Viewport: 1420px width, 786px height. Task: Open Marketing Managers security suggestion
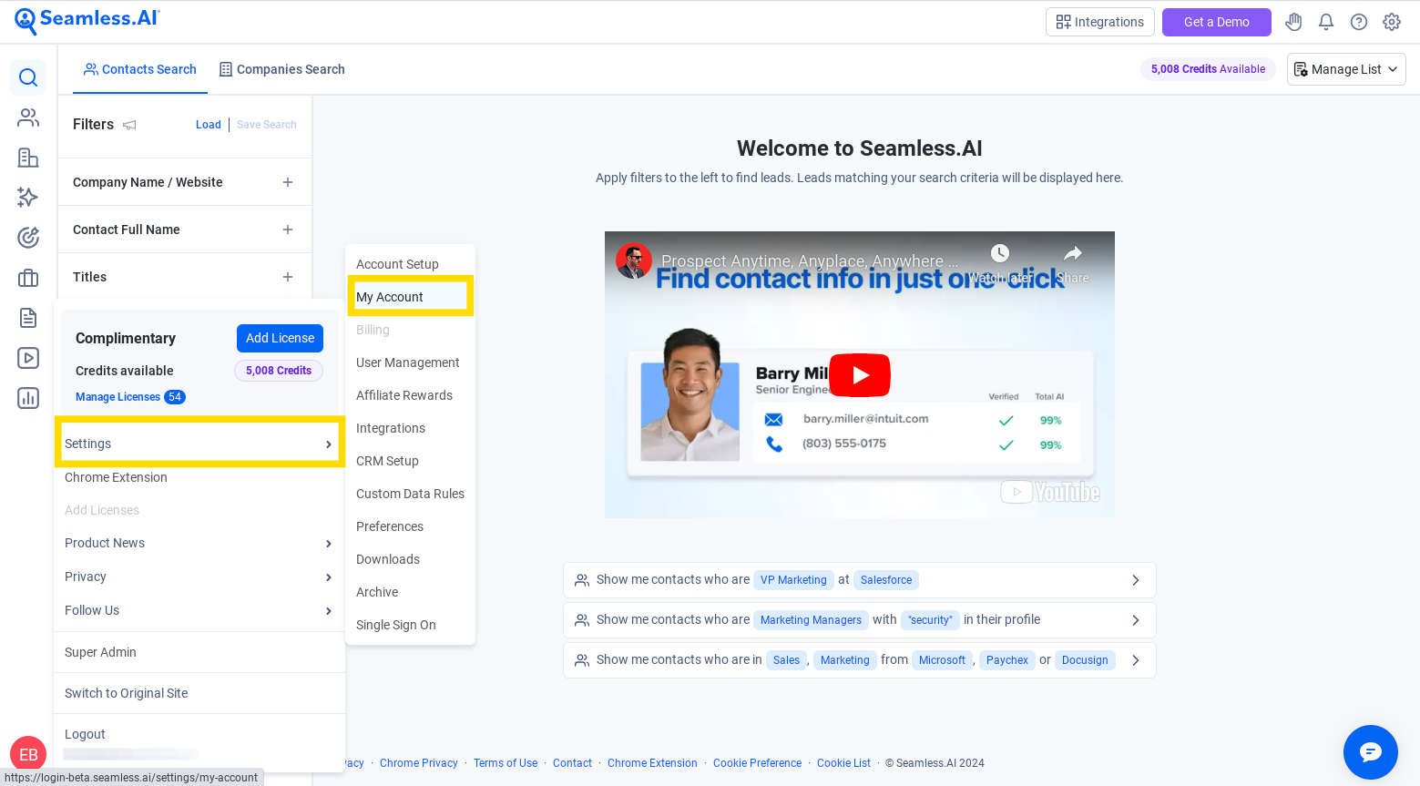pos(860,620)
